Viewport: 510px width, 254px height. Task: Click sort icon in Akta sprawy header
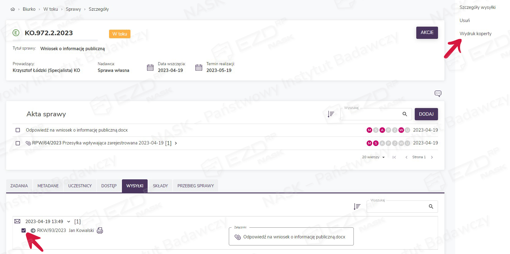pyautogui.click(x=331, y=114)
